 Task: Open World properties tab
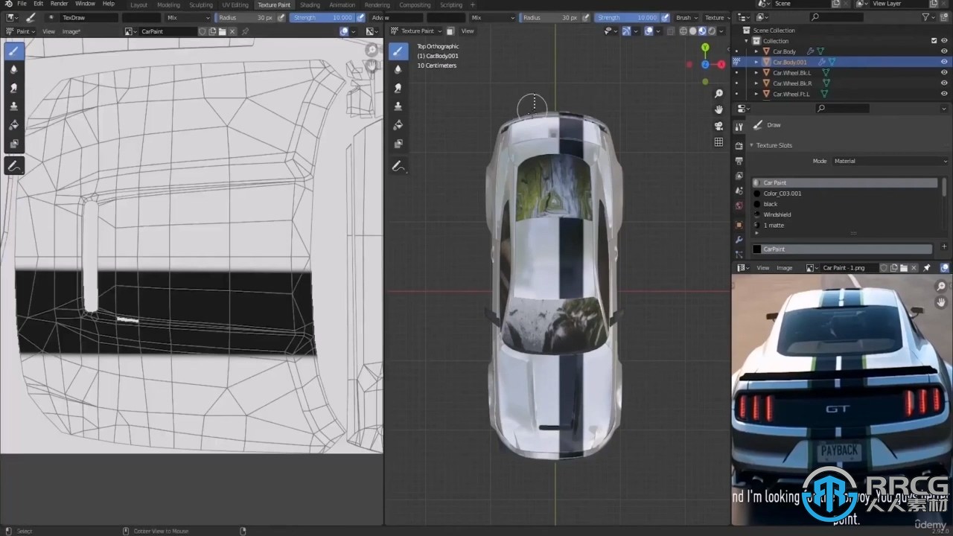[739, 205]
